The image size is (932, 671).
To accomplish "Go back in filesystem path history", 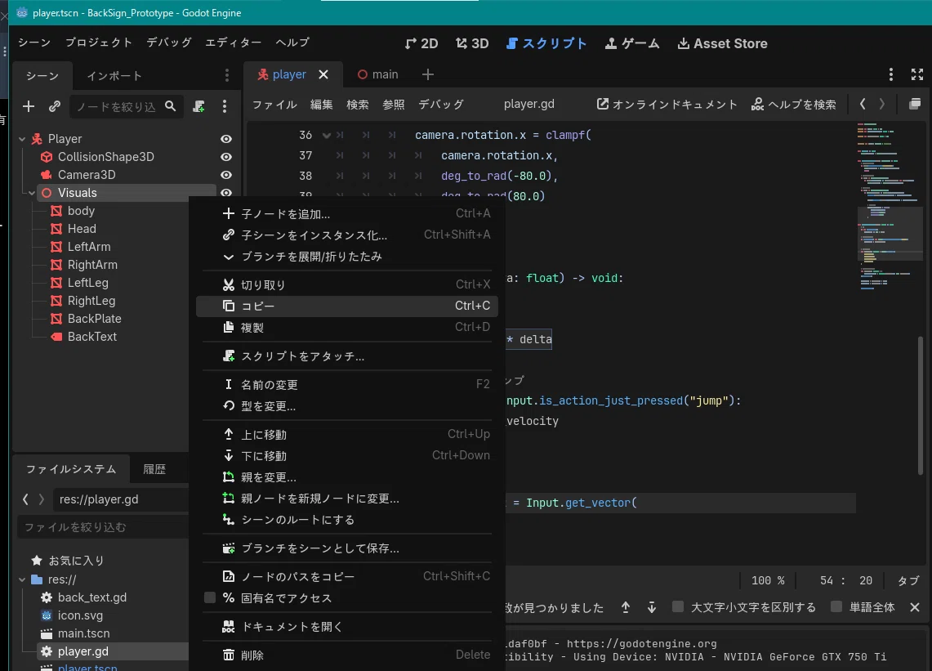I will 25,499.
